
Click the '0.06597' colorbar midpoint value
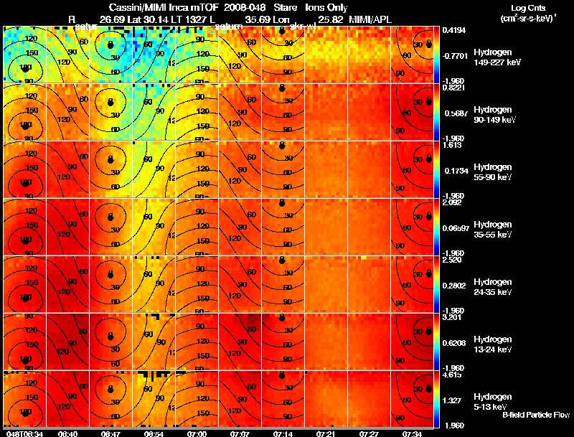tap(456, 228)
